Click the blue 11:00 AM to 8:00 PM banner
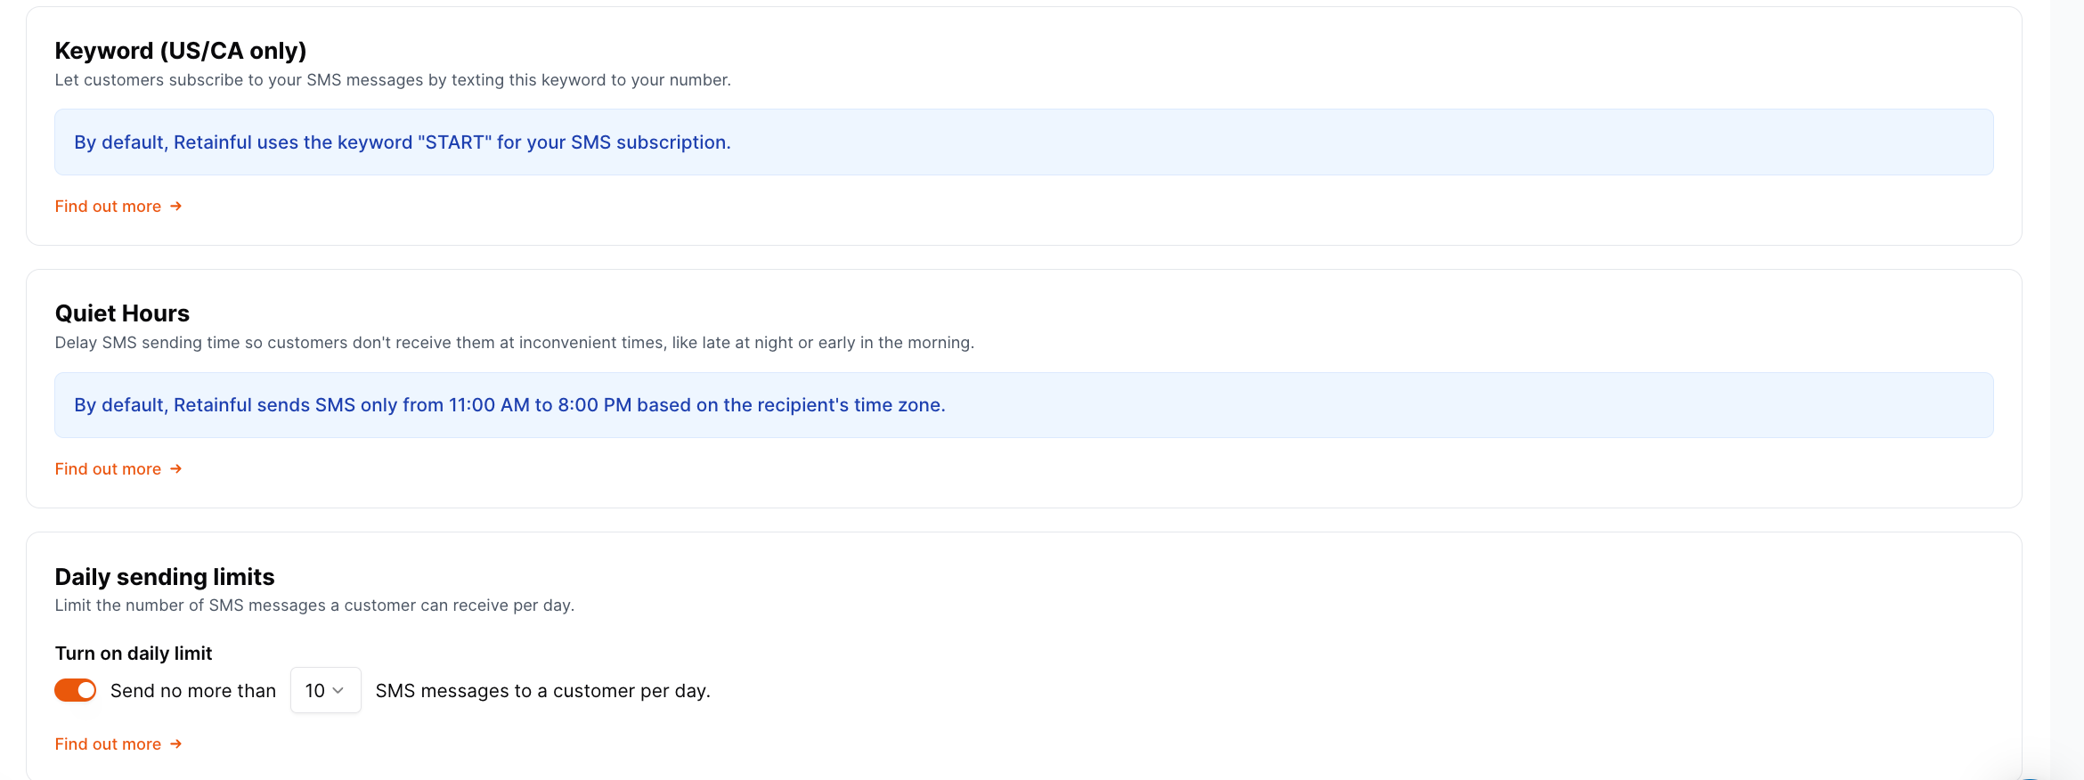2084x780 pixels. [1023, 405]
